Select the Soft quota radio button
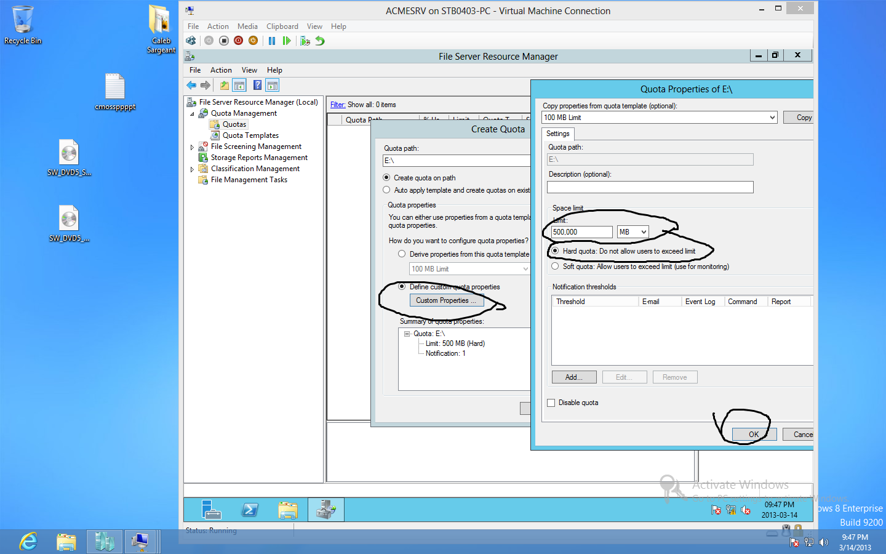 (555, 267)
